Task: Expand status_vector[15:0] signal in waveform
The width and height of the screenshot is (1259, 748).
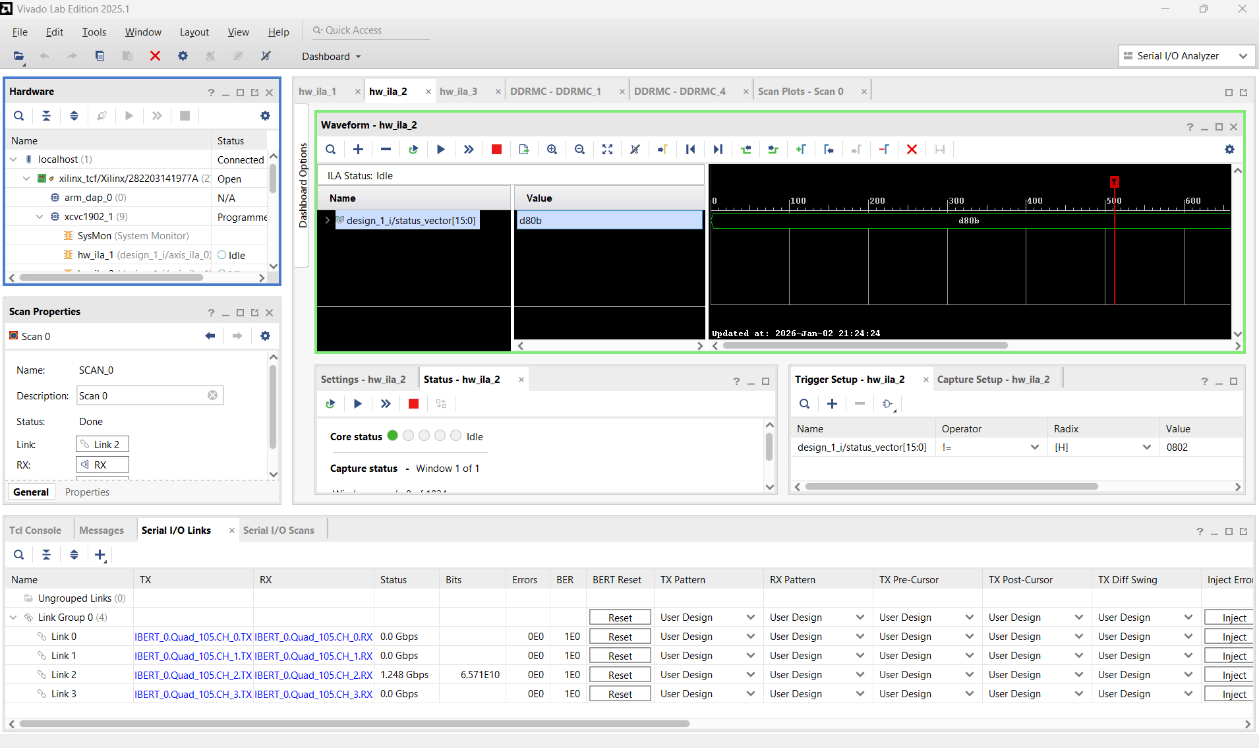Action: point(327,220)
